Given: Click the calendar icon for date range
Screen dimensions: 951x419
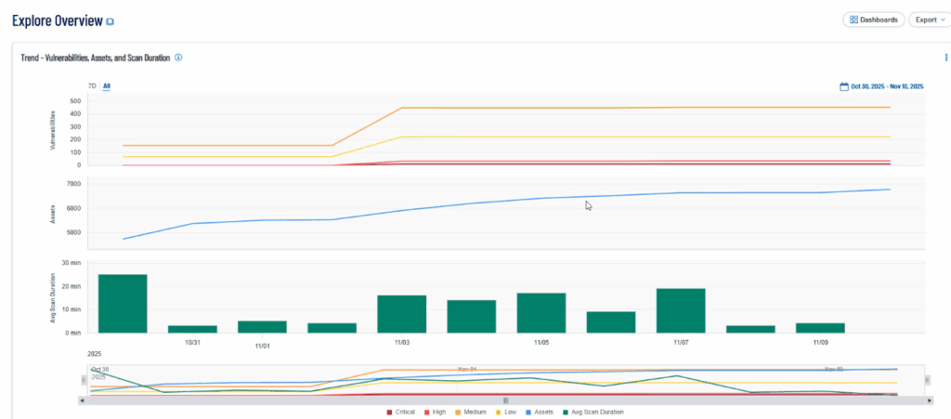Looking at the screenshot, I should point(844,86).
